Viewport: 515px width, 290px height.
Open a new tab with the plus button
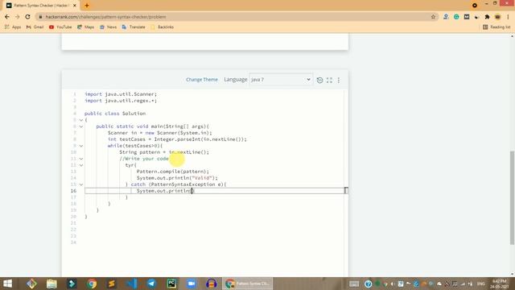pos(87,6)
